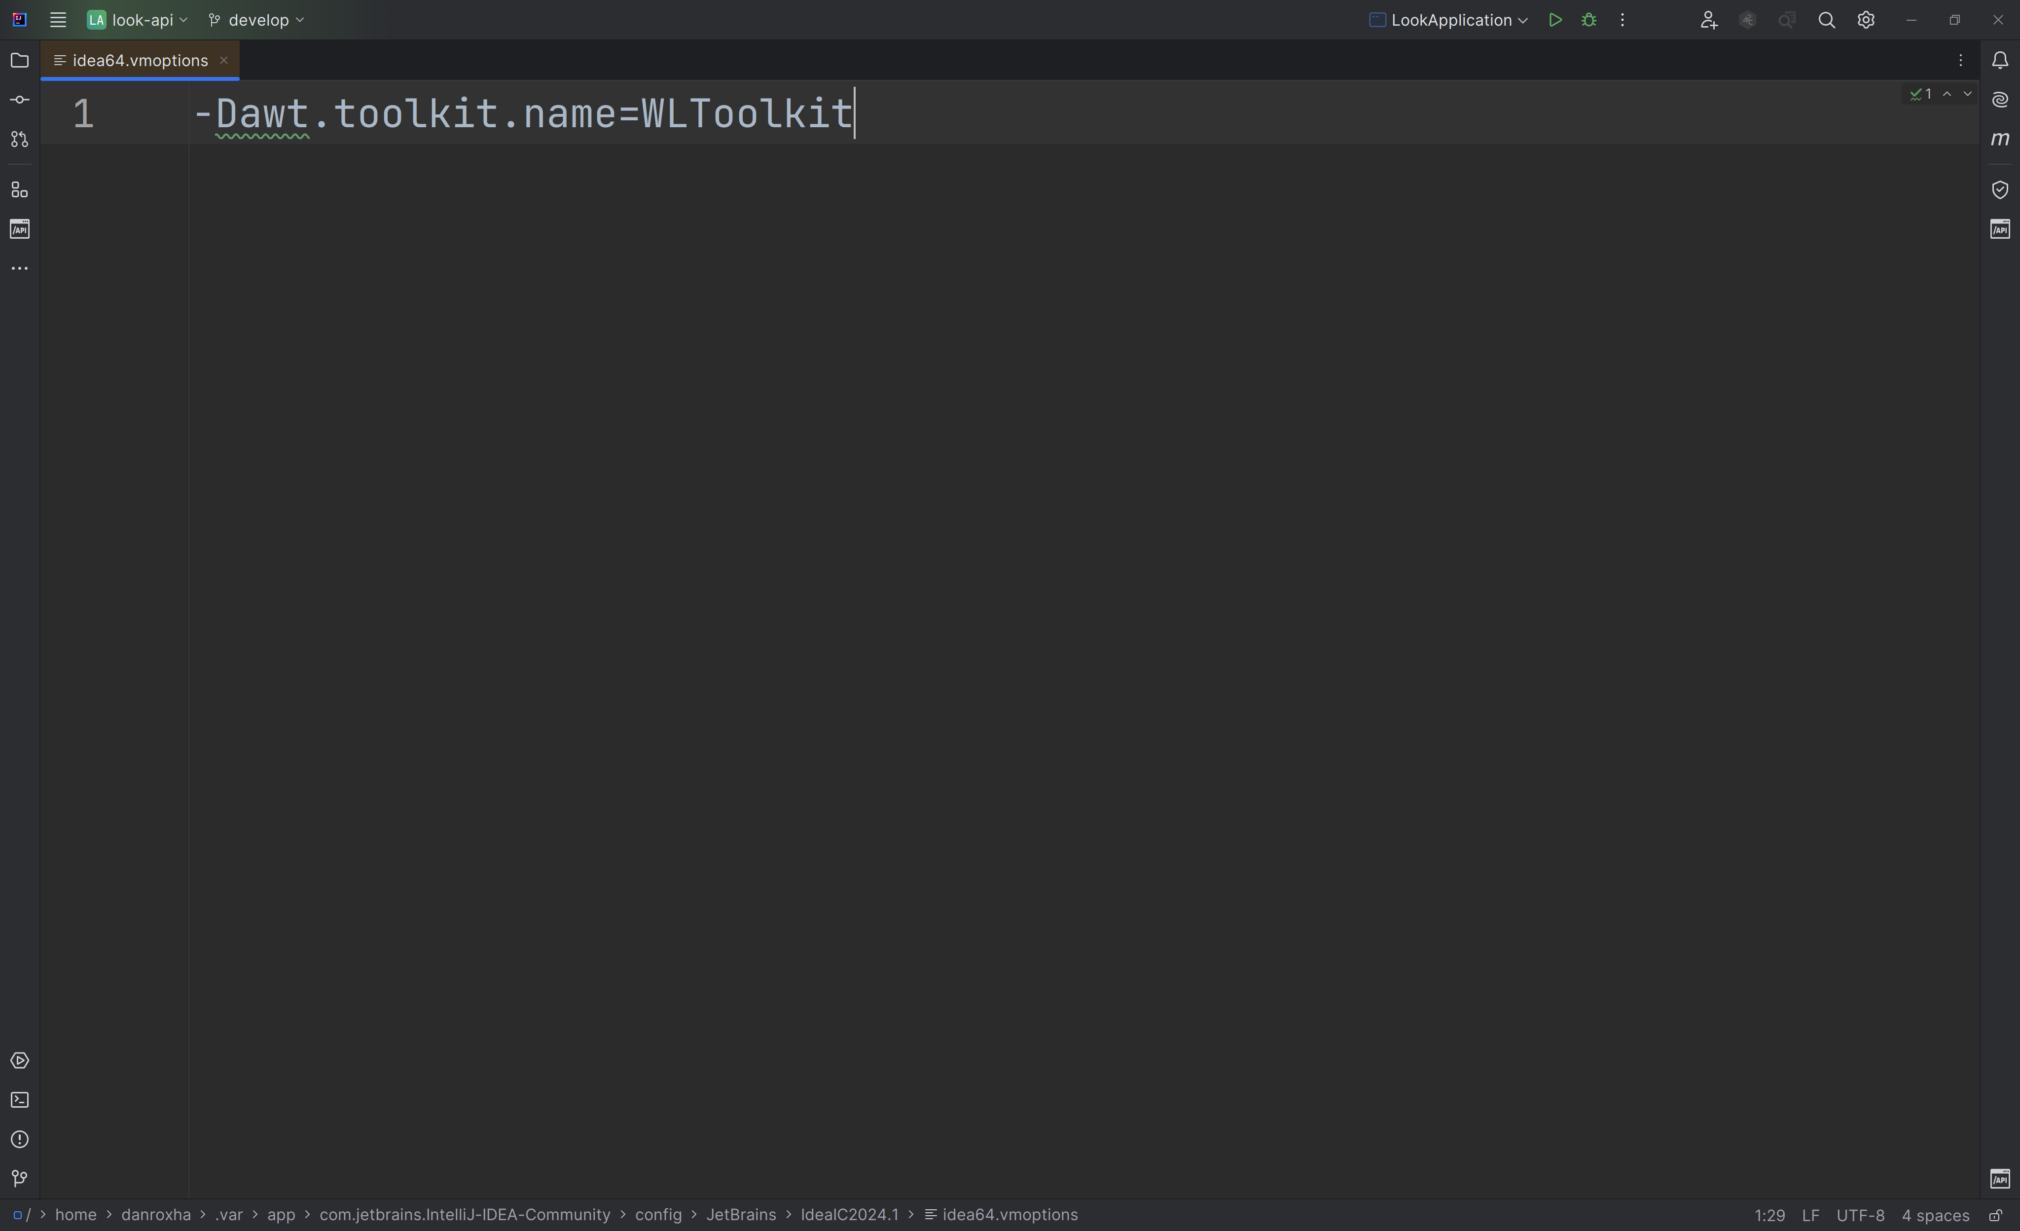The image size is (2020, 1231).
Task: Show the Notifications panel
Action: click(x=2000, y=61)
